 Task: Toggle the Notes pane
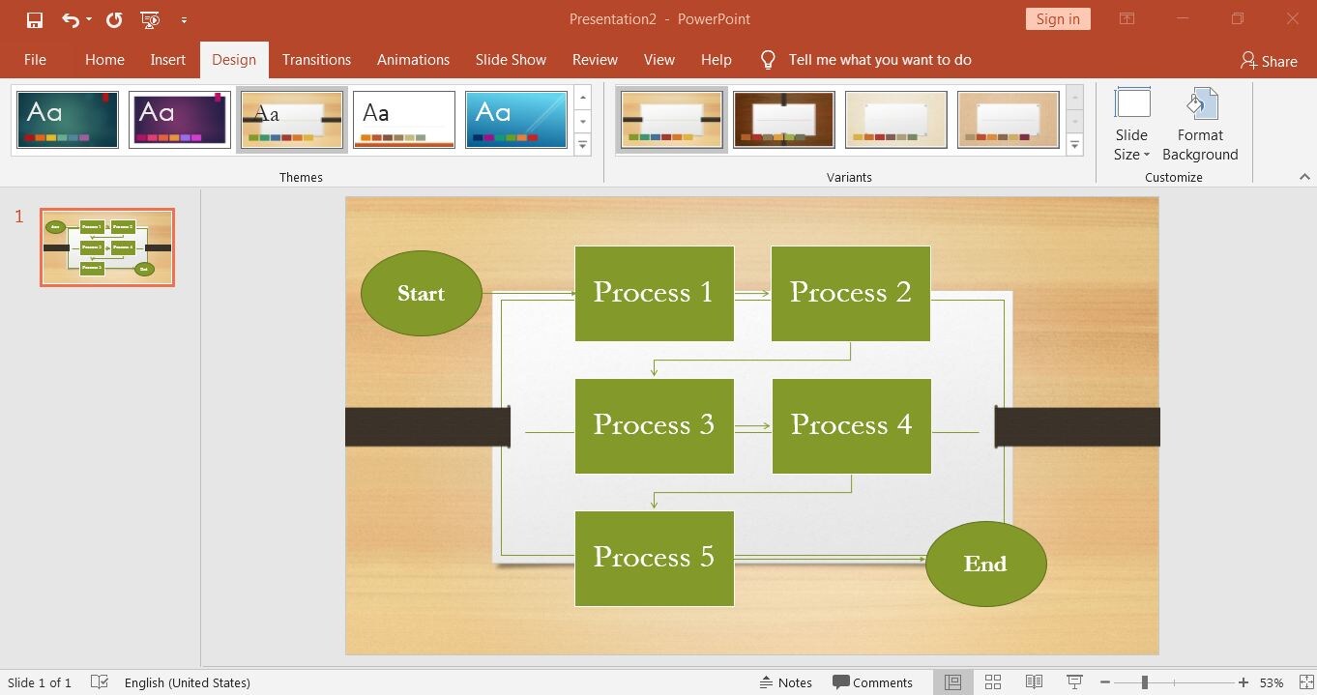[x=786, y=682]
